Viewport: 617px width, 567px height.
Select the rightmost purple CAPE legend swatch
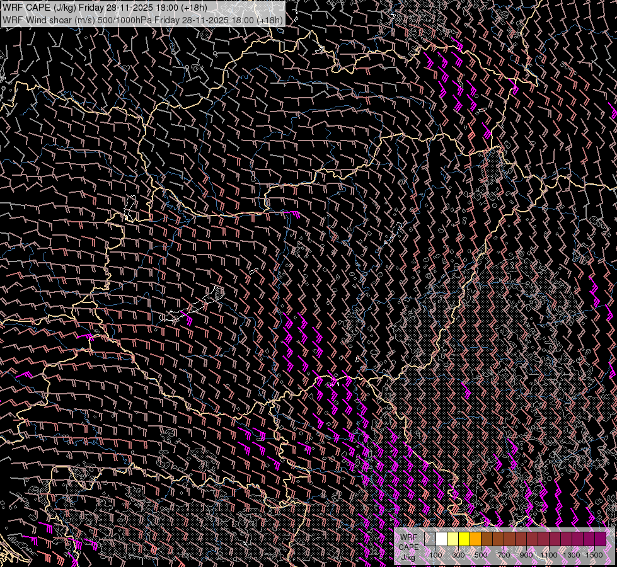(600, 539)
